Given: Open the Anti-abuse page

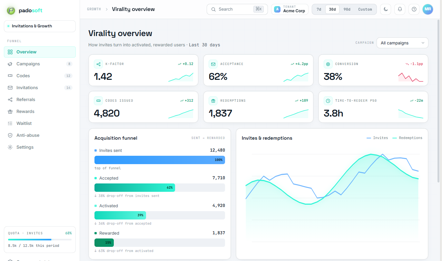Looking at the screenshot, I should [40, 135].
